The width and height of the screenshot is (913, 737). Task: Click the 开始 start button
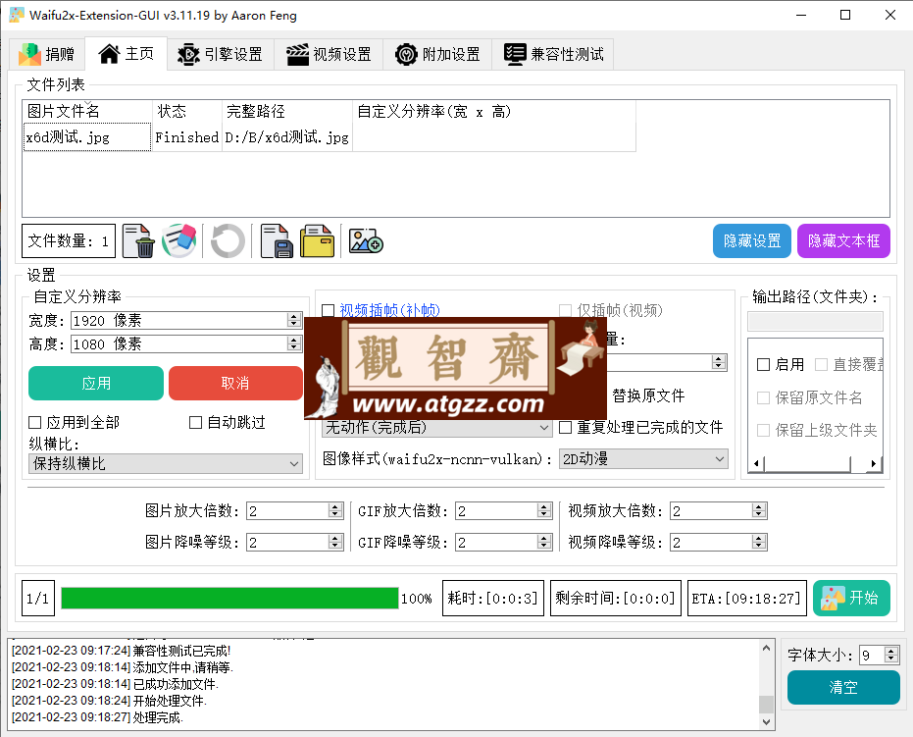point(851,598)
